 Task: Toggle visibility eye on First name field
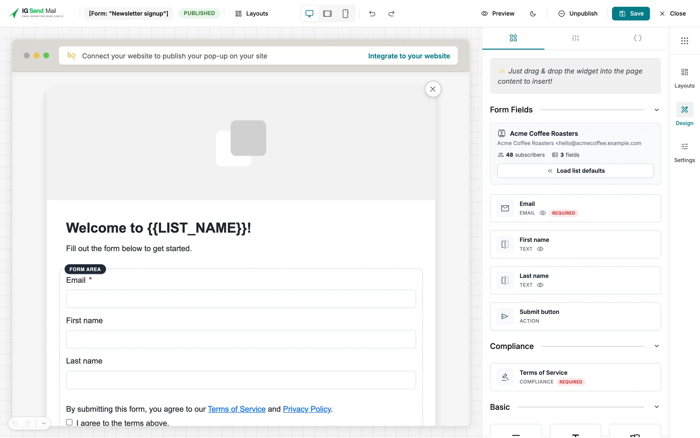click(x=540, y=249)
